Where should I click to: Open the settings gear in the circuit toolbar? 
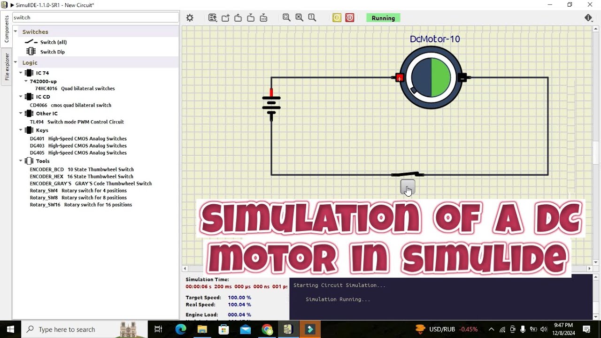[190, 18]
